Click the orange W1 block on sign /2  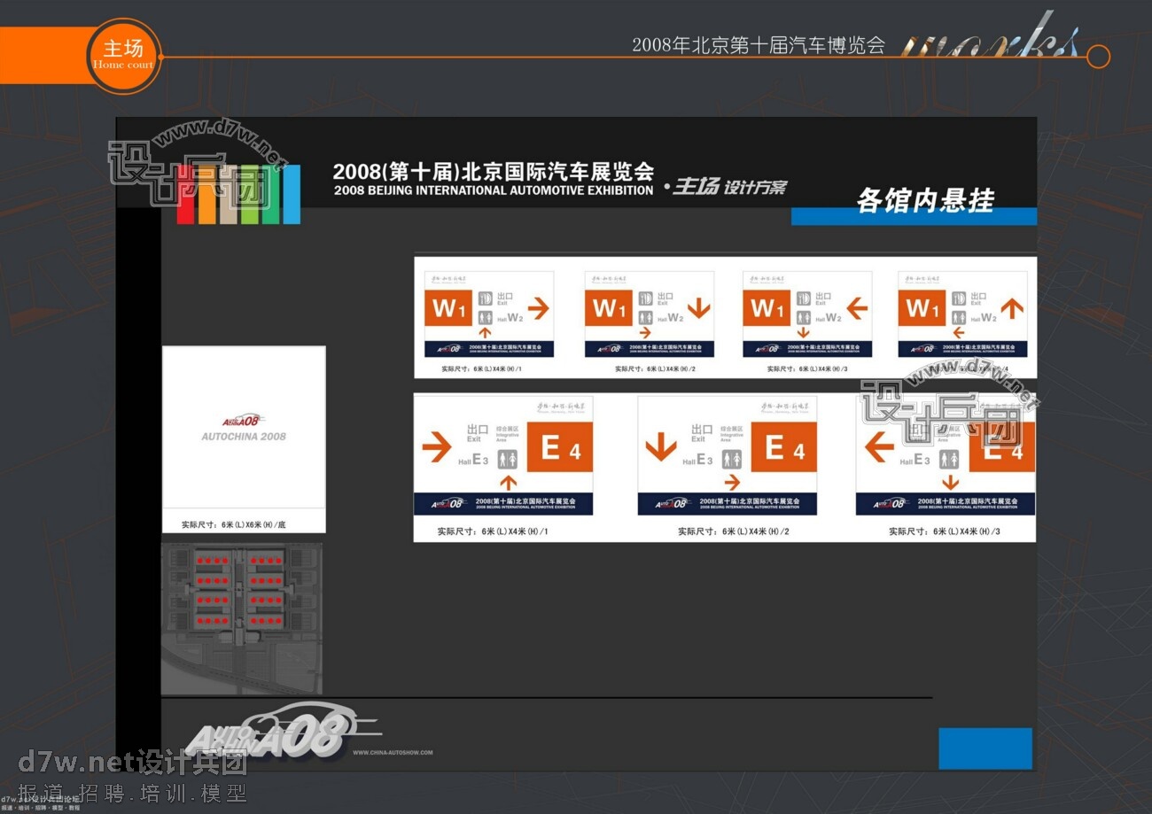(609, 308)
